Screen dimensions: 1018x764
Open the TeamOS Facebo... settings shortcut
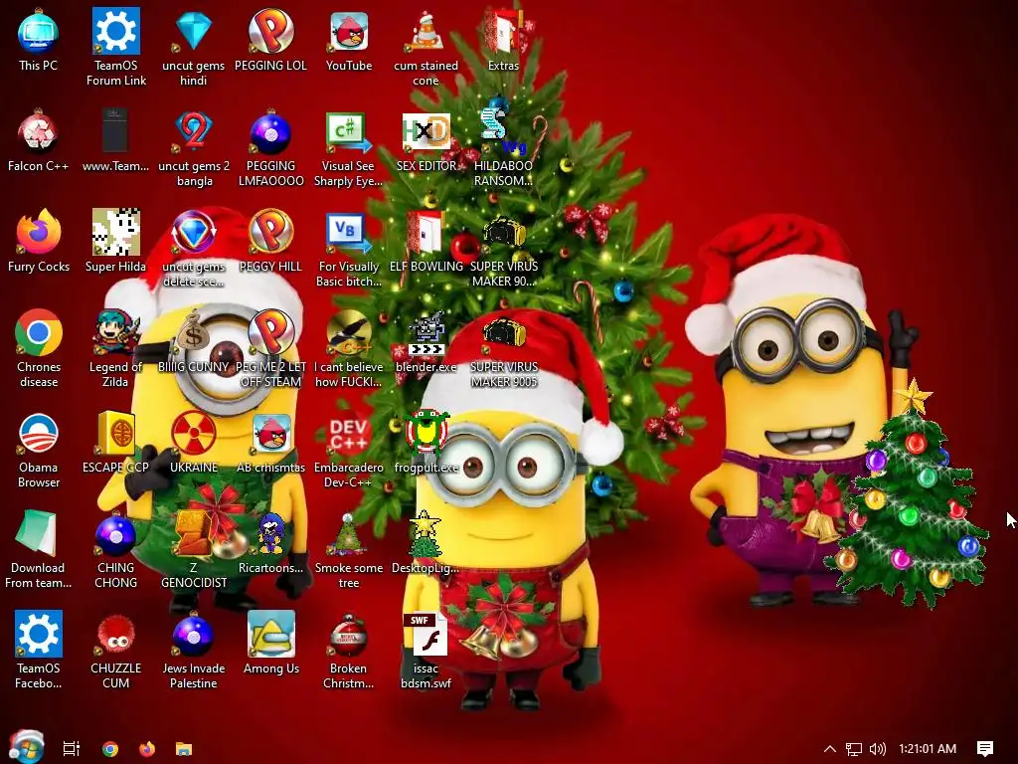point(38,650)
